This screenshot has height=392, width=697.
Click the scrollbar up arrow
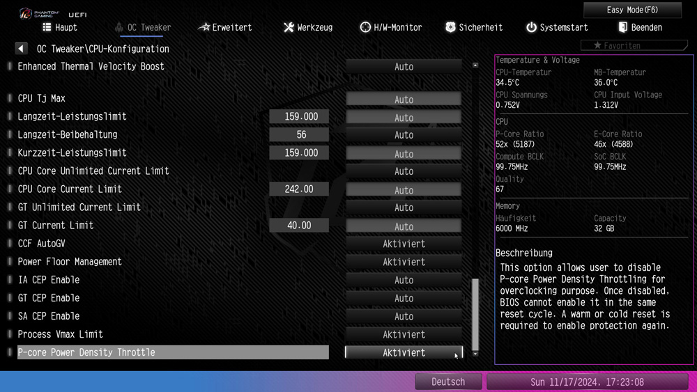[x=475, y=65]
